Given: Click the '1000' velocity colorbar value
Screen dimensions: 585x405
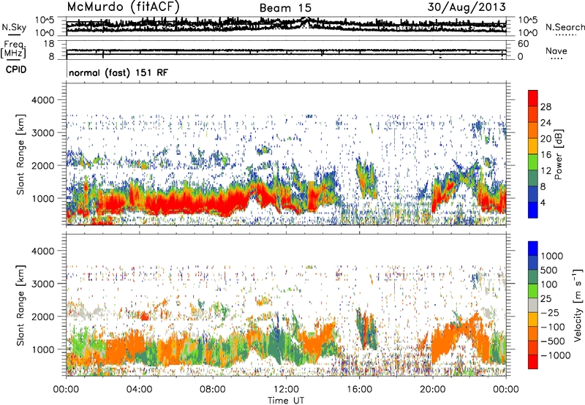Looking at the screenshot, I should [x=551, y=256].
